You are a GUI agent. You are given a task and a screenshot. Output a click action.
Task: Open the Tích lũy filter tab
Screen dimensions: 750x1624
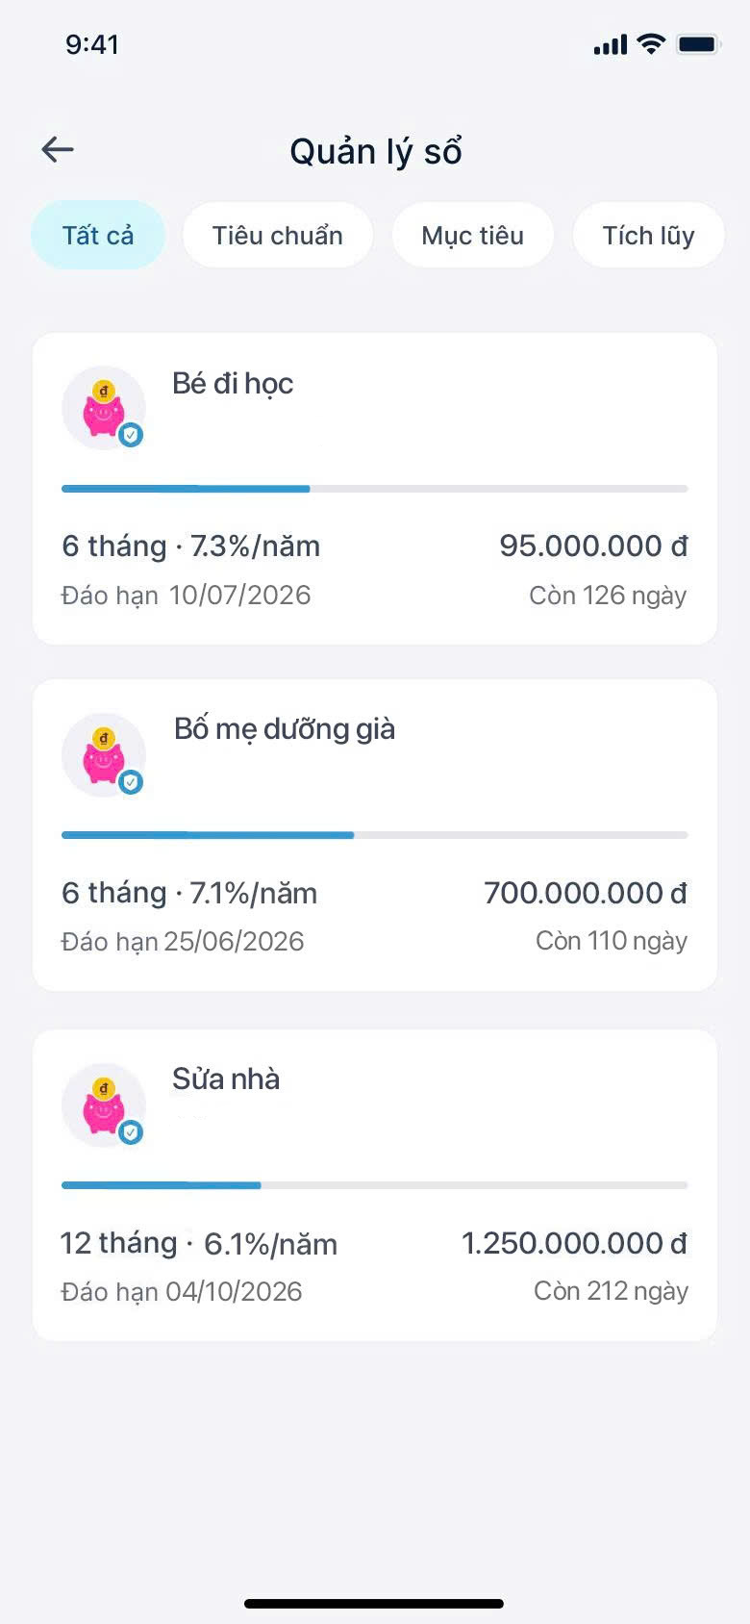(648, 236)
